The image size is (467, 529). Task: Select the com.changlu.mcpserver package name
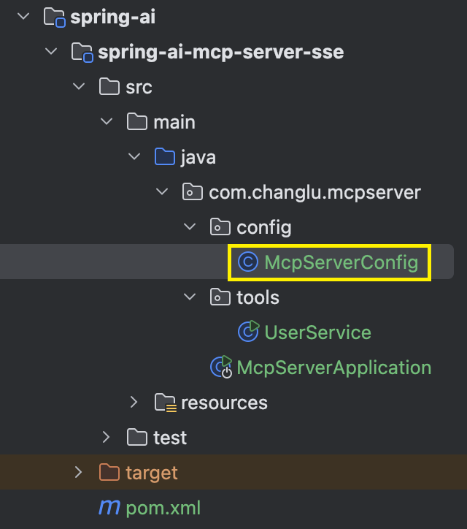314,193
